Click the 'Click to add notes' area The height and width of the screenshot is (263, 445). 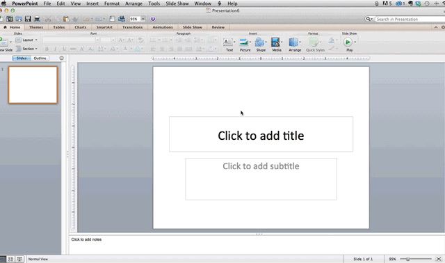(257, 246)
